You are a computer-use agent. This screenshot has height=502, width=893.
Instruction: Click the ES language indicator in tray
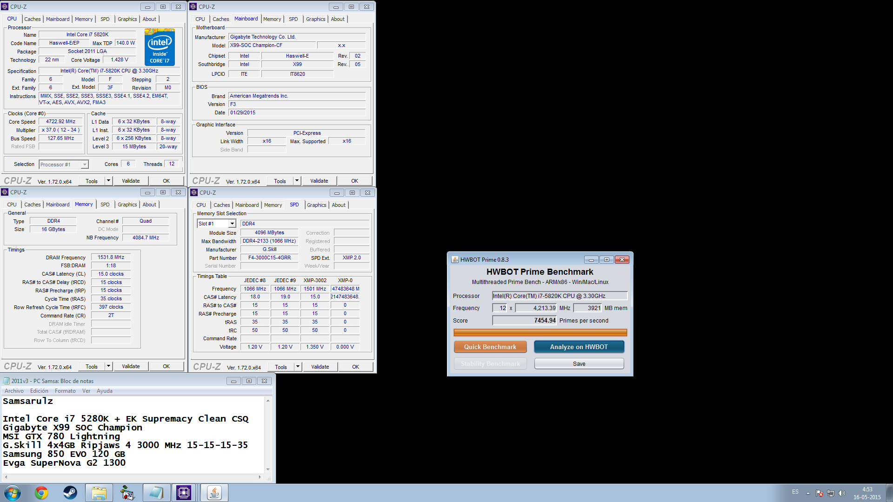(x=795, y=492)
